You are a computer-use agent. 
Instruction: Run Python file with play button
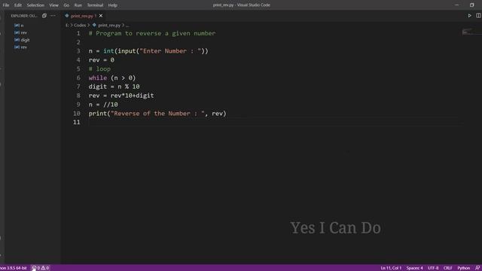tap(469, 16)
